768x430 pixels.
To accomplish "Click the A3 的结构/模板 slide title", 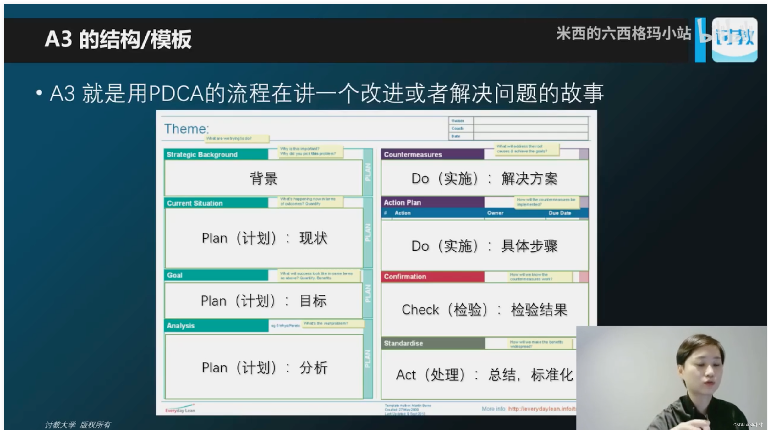I will coord(118,39).
